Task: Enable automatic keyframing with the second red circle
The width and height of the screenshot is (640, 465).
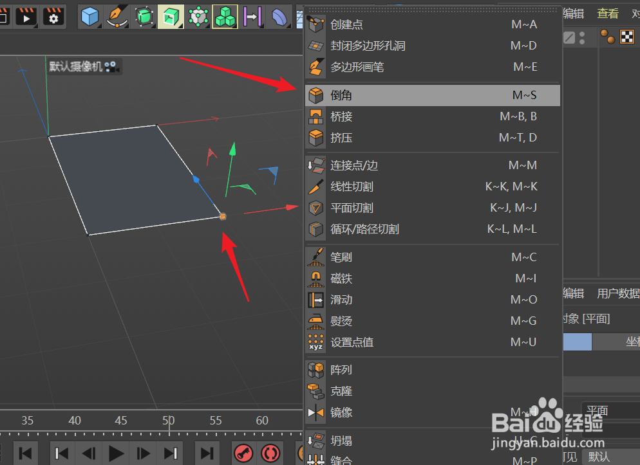Action: click(270, 453)
